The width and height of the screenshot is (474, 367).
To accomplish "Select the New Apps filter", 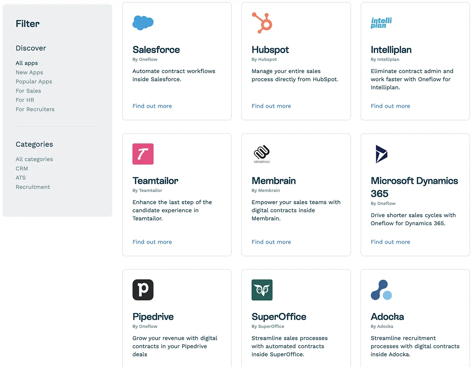I will click(29, 72).
